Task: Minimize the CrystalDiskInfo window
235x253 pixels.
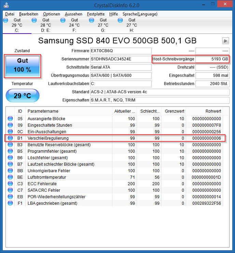Action: click(x=204, y=4)
